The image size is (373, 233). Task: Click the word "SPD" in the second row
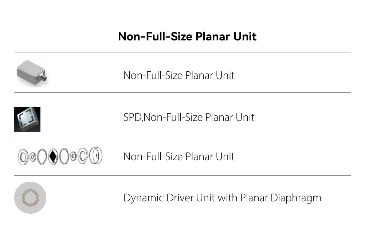132,117
